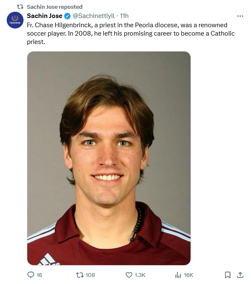
Task: Click the 1.3K likes count
Action: pyautogui.click(x=140, y=275)
